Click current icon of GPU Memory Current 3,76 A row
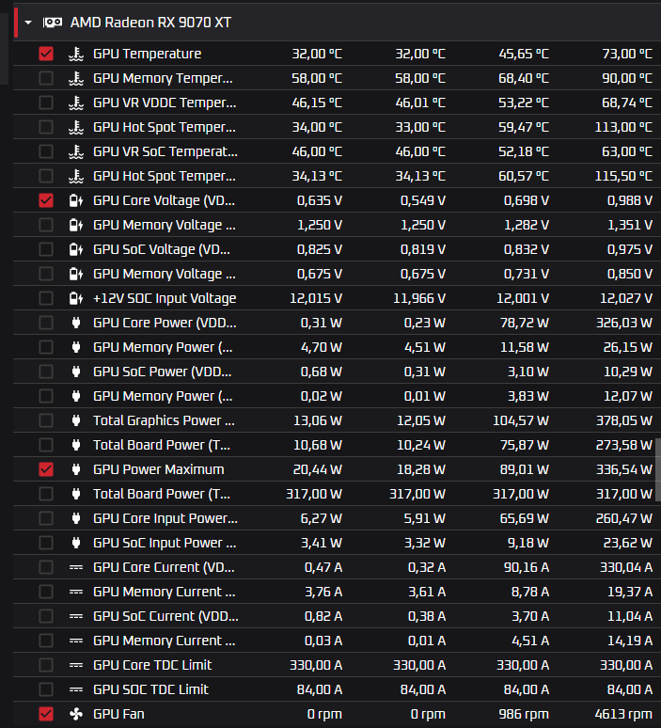This screenshot has height=728, width=661. point(76,592)
